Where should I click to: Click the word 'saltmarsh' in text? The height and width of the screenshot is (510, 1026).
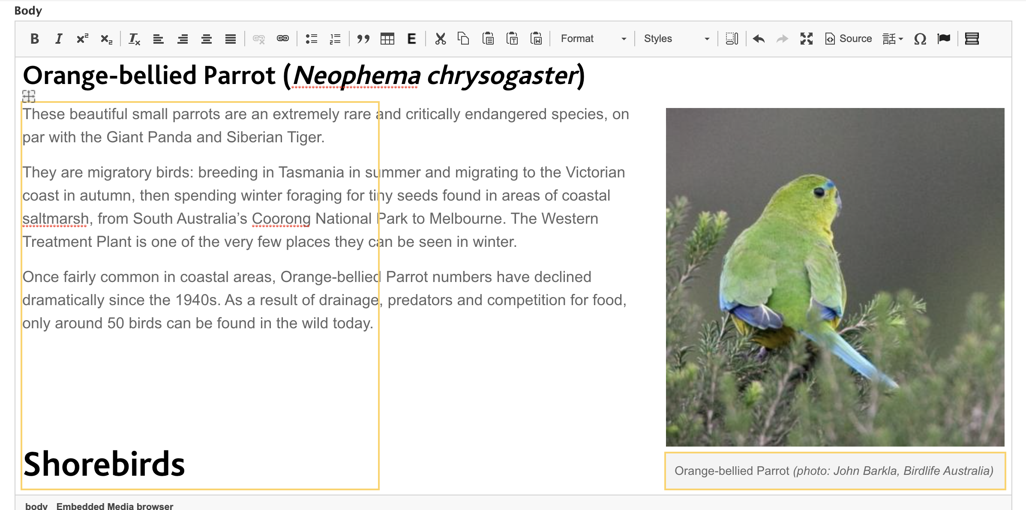55,219
